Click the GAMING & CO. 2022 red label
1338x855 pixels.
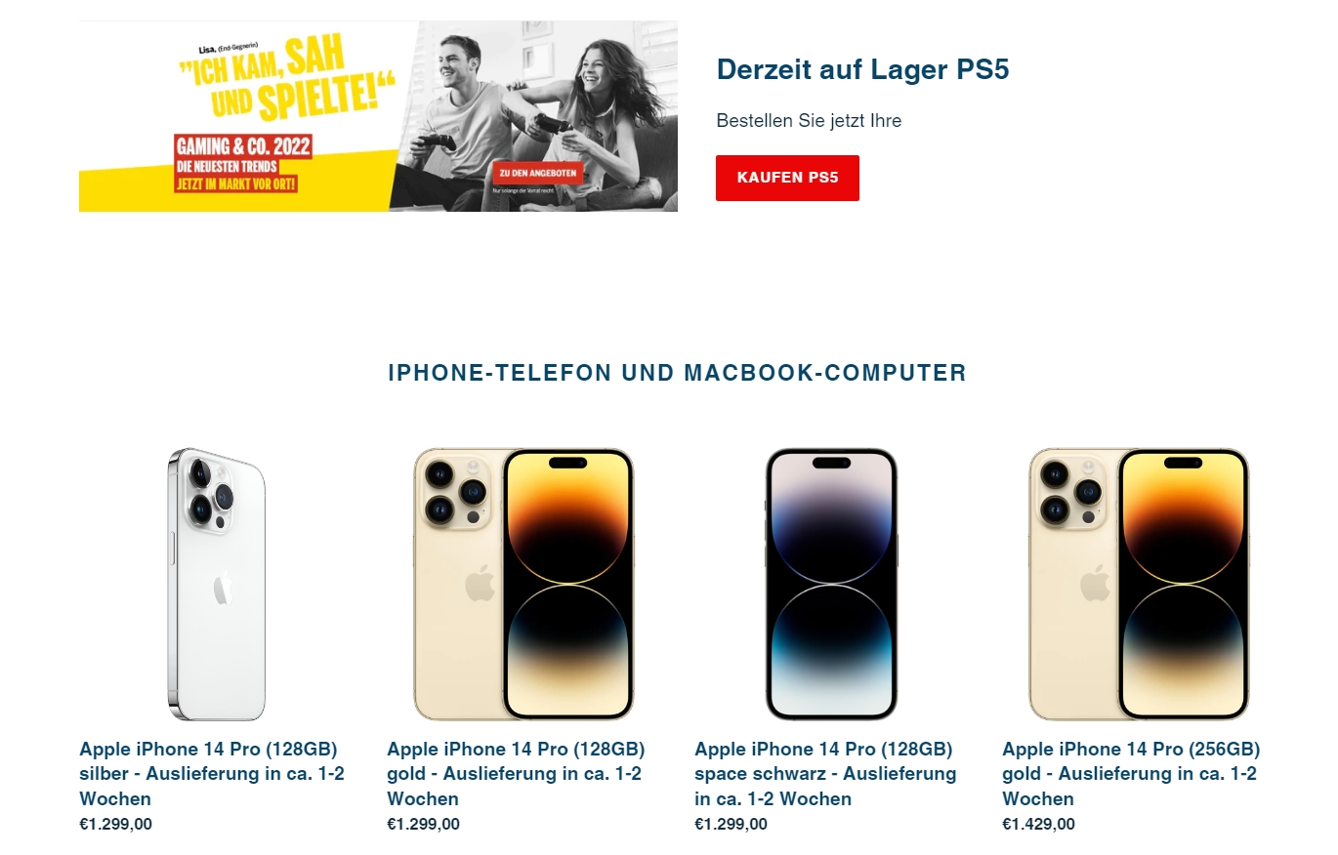pos(243,146)
